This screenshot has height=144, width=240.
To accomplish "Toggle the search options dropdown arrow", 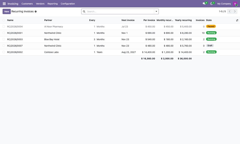I will pos(156,11).
